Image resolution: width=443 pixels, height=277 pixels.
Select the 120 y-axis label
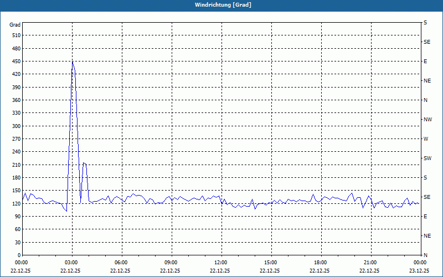coord(17,203)
